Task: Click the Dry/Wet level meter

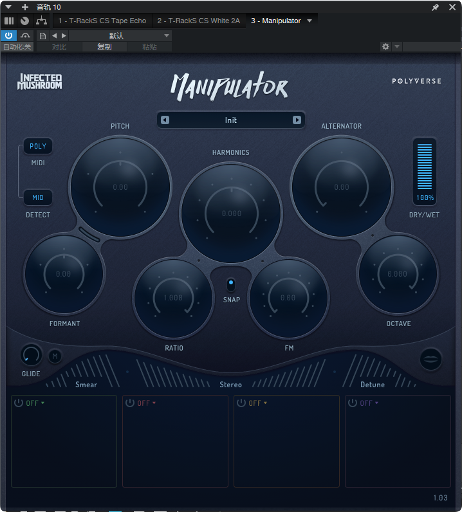Action: [x=425, y=167]
